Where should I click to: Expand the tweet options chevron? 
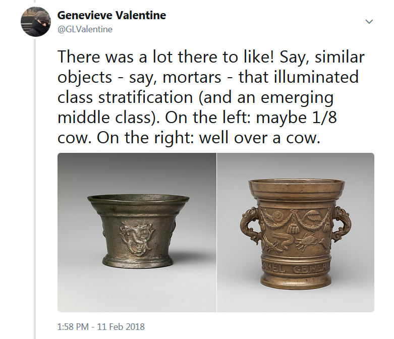pyautogui.click(x=369, y=22)
